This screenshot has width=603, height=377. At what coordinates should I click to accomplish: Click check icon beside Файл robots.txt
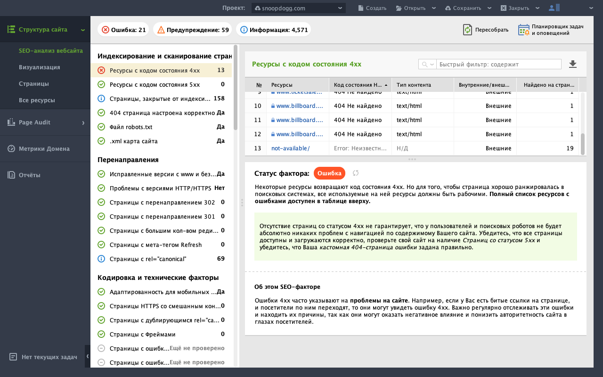click(x=101, y=127)
